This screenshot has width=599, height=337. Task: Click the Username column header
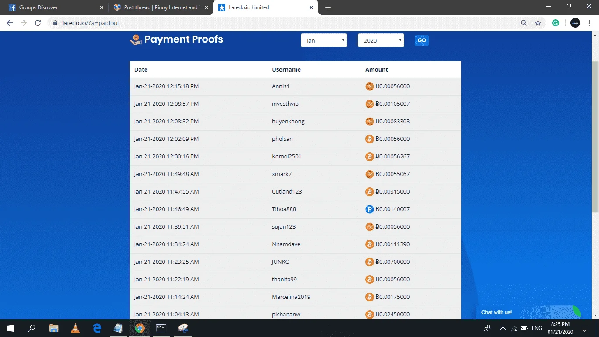tap(286, 69)
